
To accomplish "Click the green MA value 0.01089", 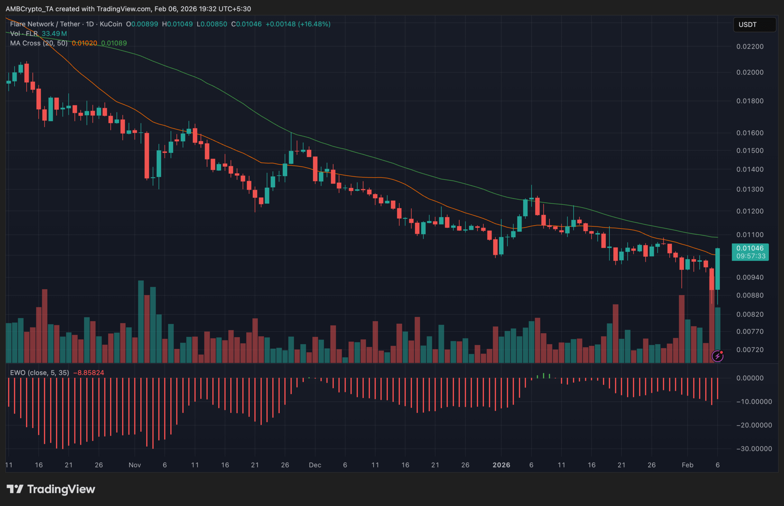I will (x=114, y=43).
